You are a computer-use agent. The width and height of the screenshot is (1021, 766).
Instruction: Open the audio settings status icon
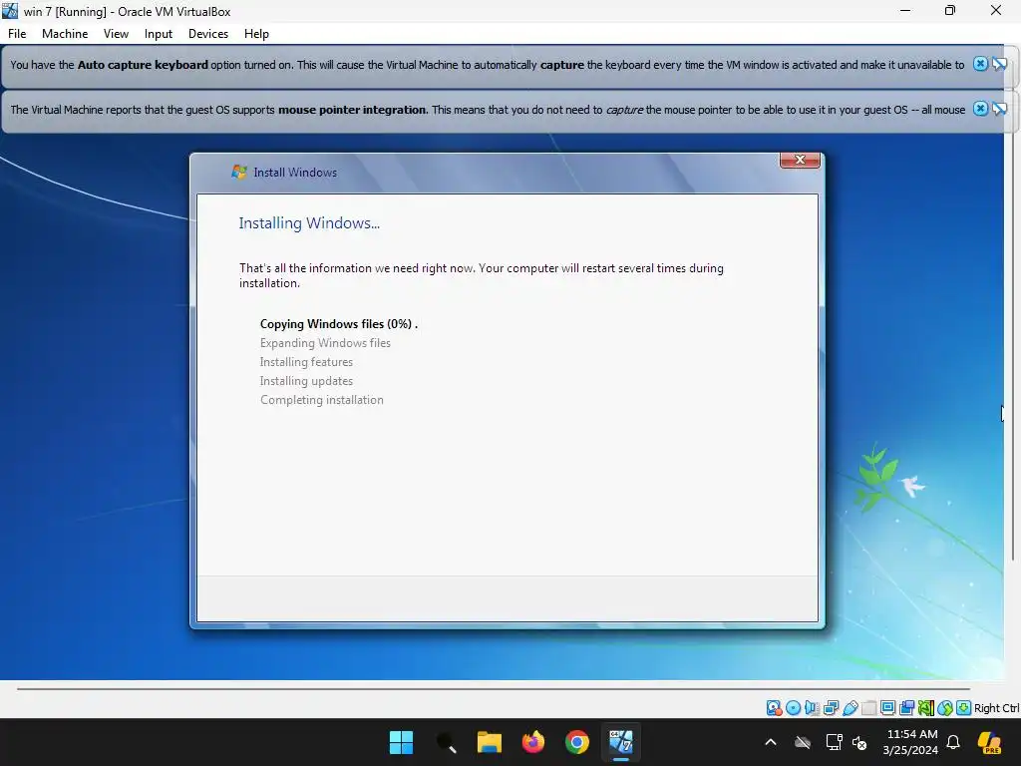812,707
